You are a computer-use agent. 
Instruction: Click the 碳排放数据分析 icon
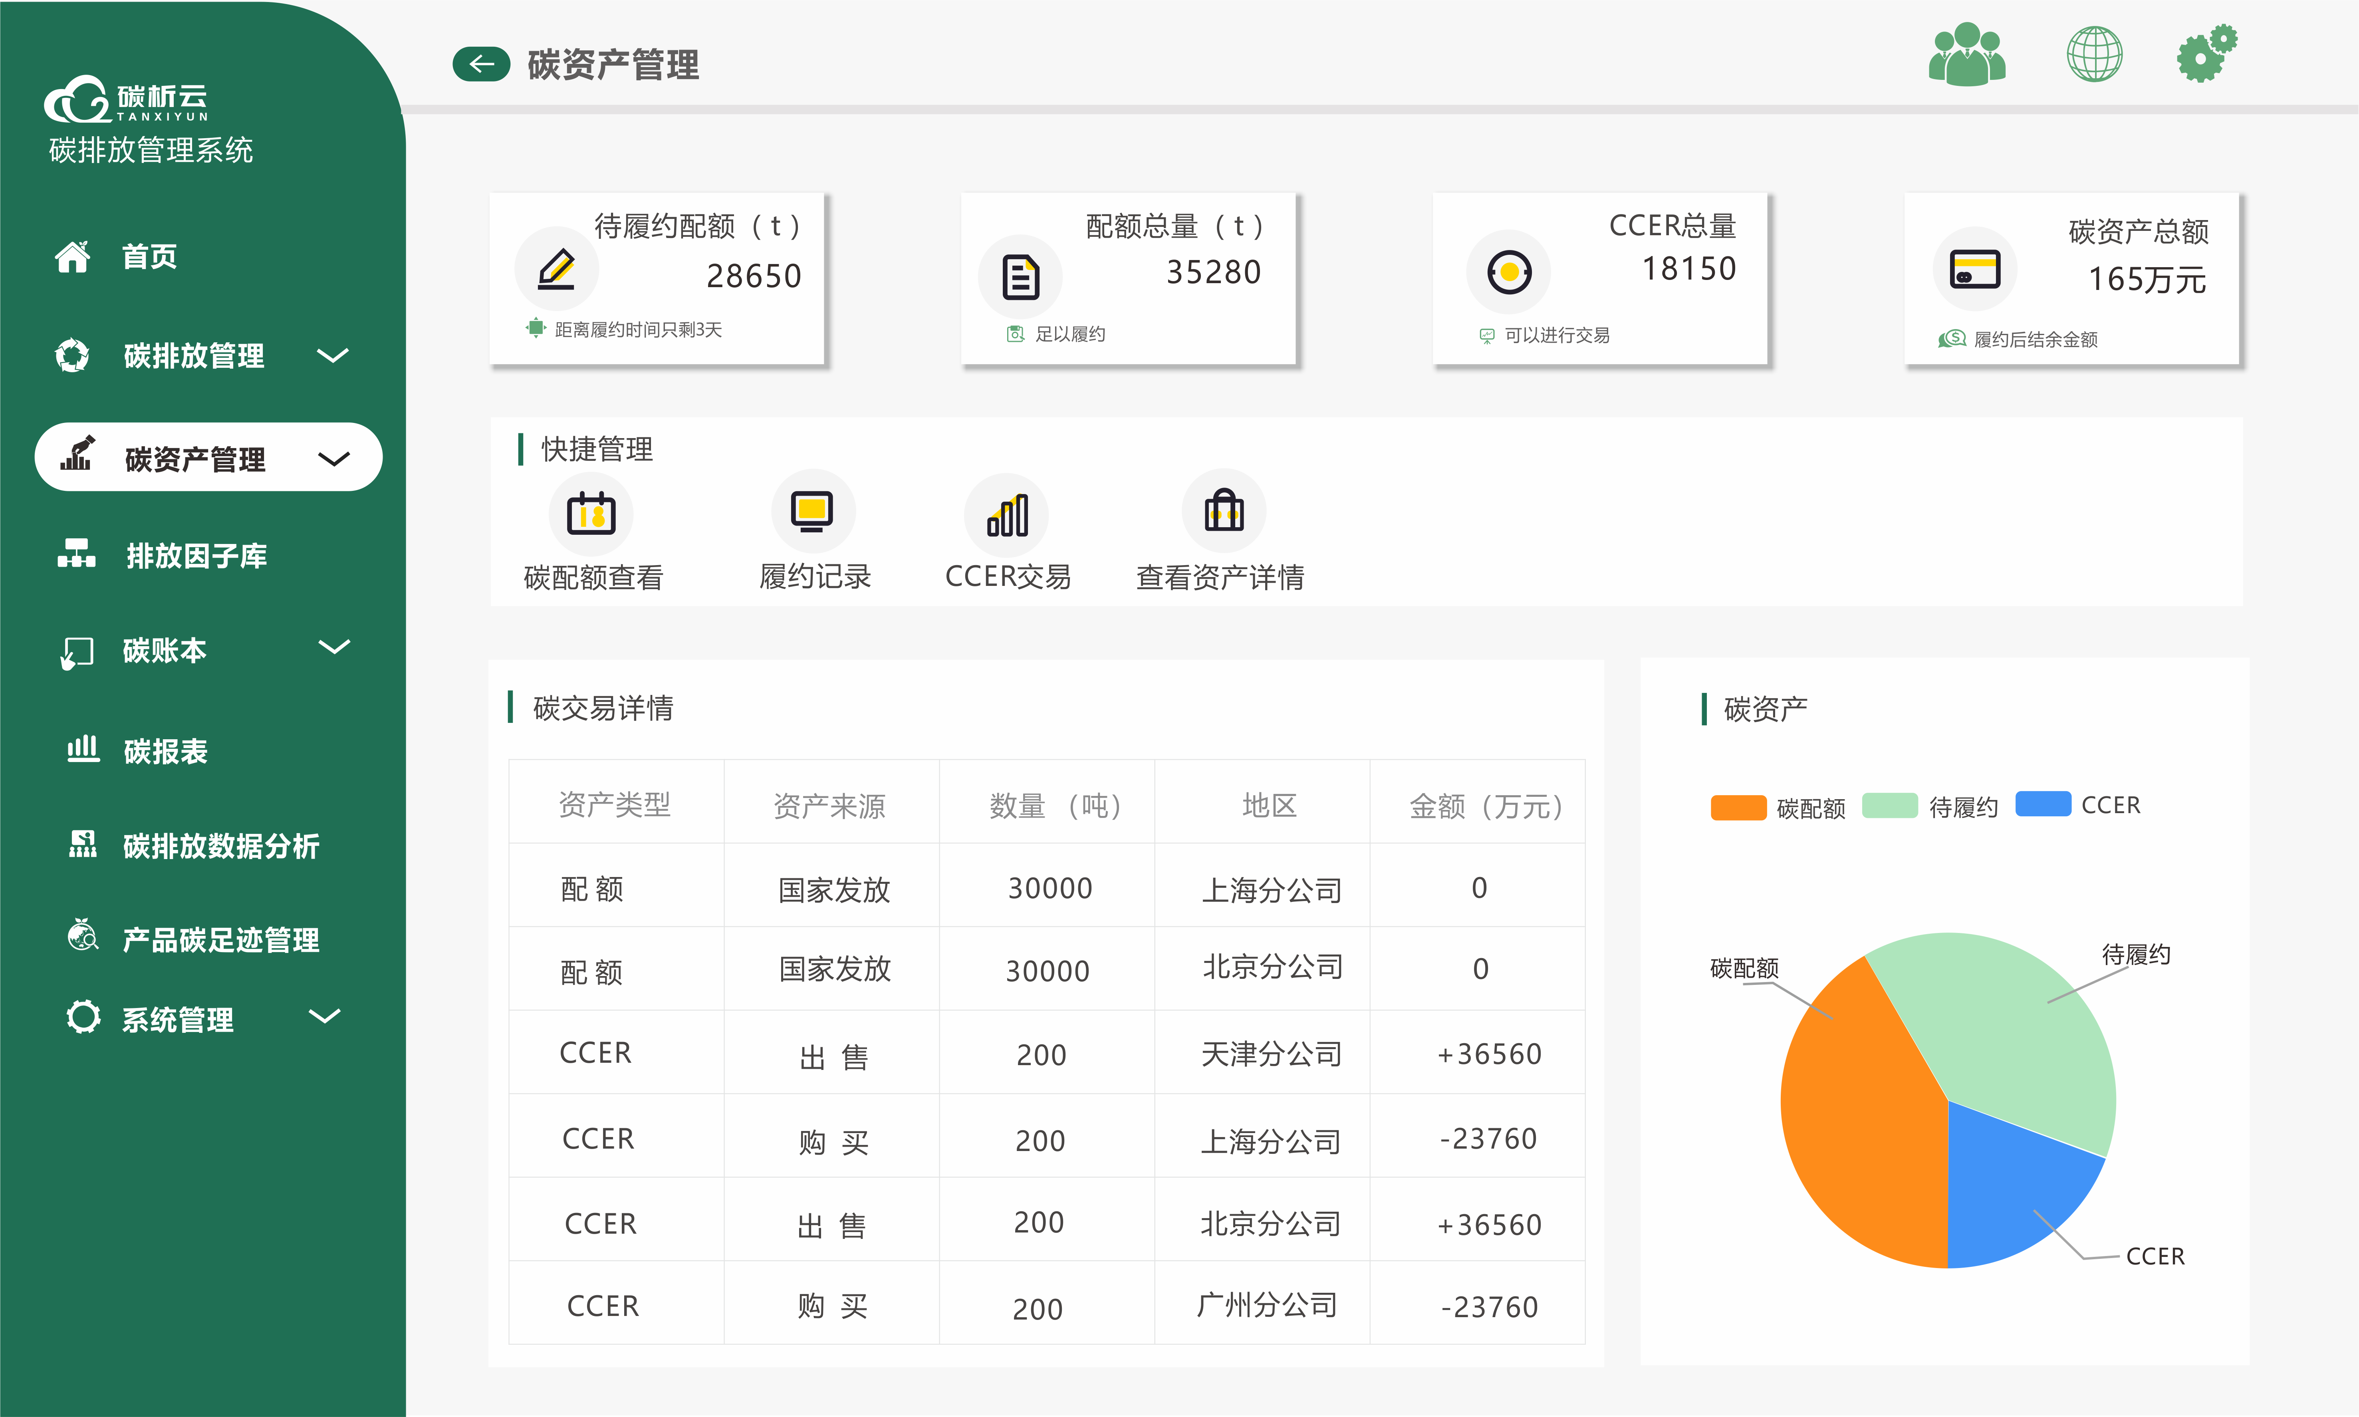(83, 843)
